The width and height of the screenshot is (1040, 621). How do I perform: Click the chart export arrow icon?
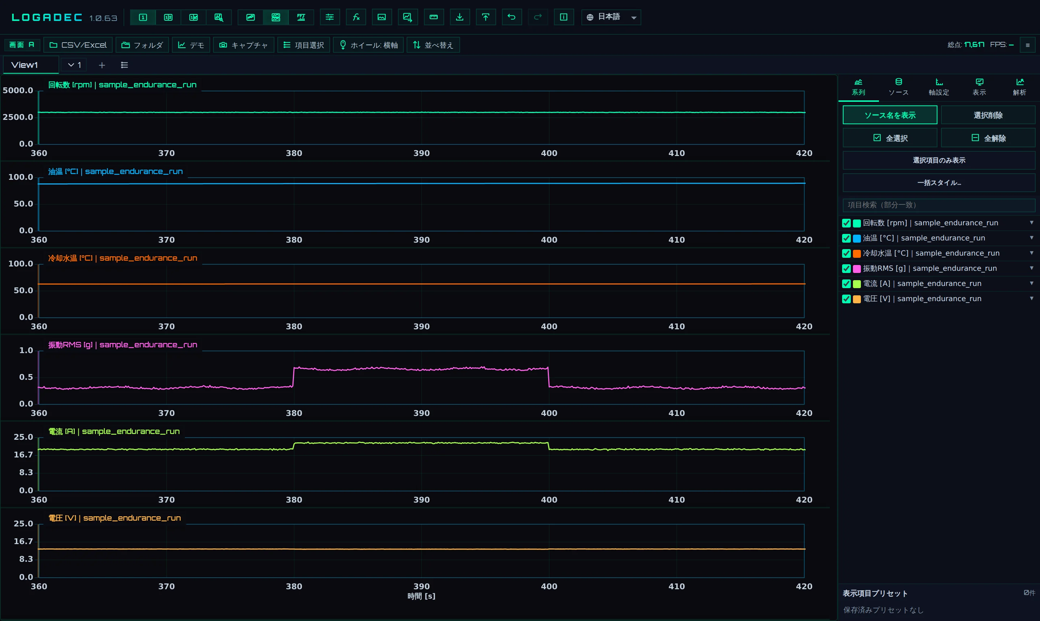408,17
